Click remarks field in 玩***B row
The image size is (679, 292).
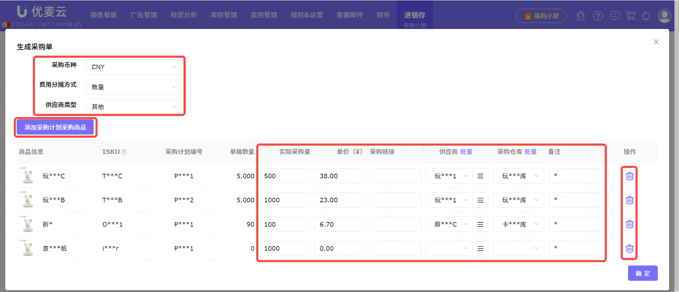pyautogui.click(x=574, y=200)
